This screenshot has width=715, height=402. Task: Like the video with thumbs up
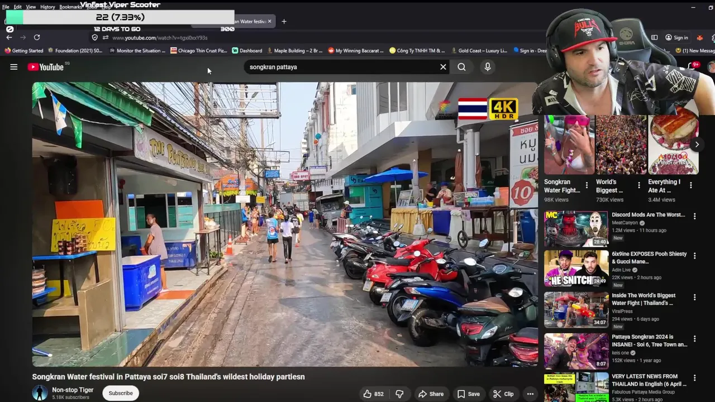click(373, 394)
